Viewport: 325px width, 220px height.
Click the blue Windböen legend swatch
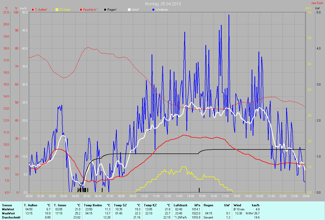point(153,10)
